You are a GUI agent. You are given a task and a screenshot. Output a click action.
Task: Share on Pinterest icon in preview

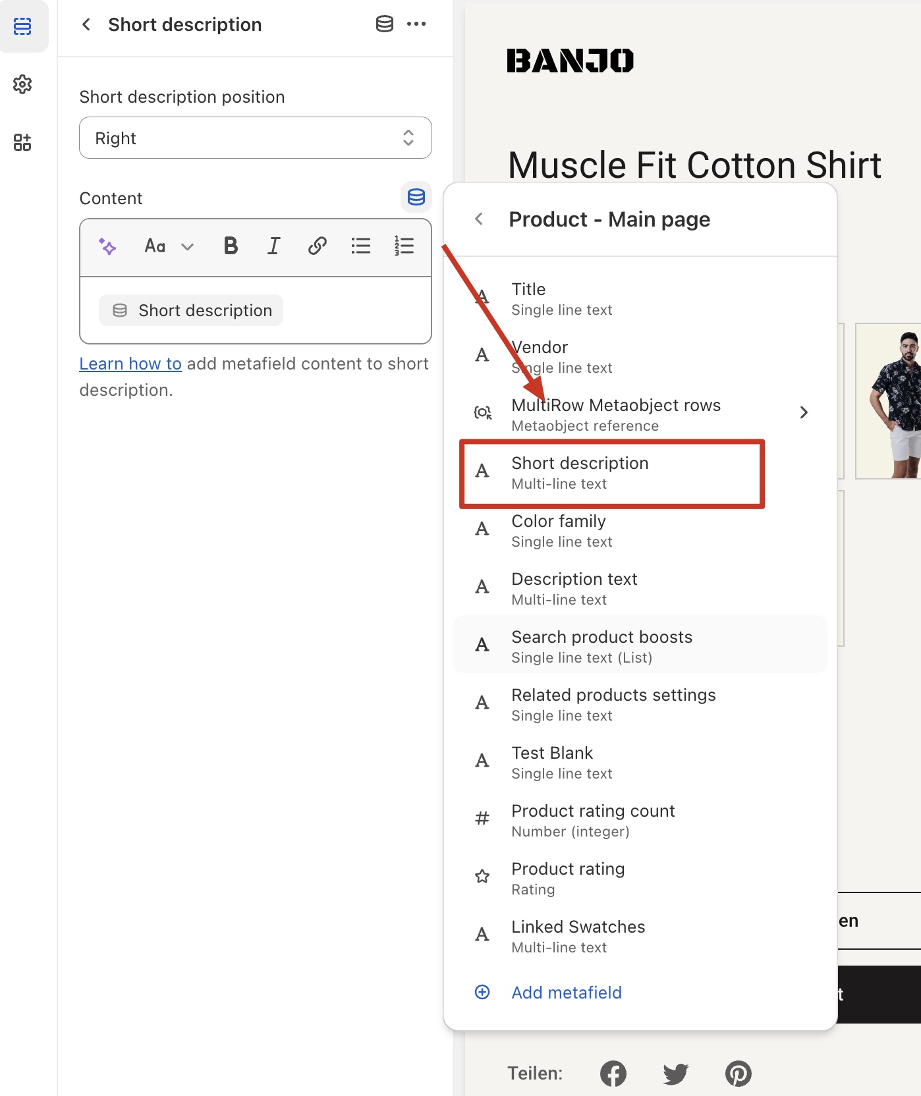[x=739, y=1074]
